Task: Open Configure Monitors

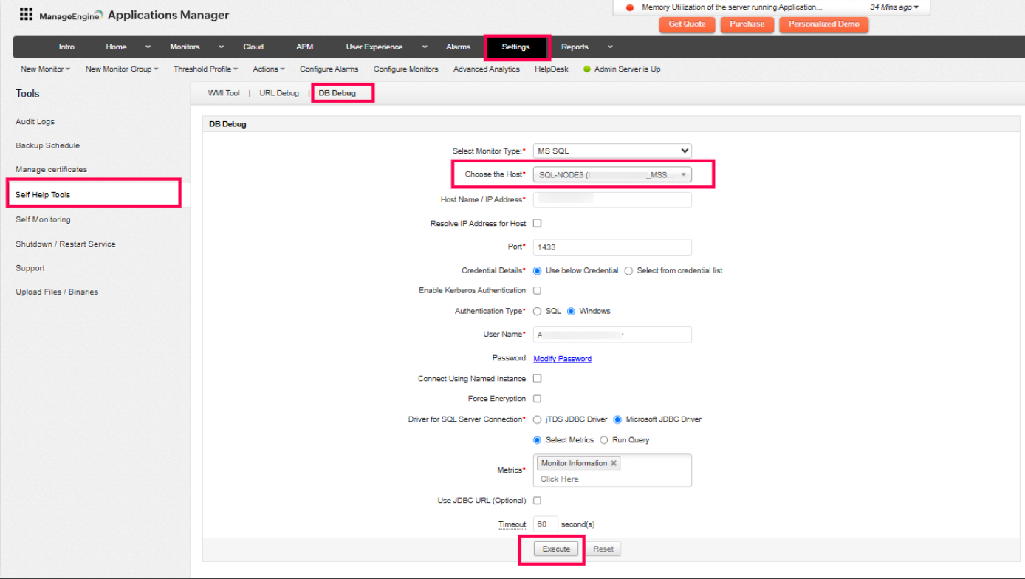Action: pyautogui.click(x=406, y=69)
